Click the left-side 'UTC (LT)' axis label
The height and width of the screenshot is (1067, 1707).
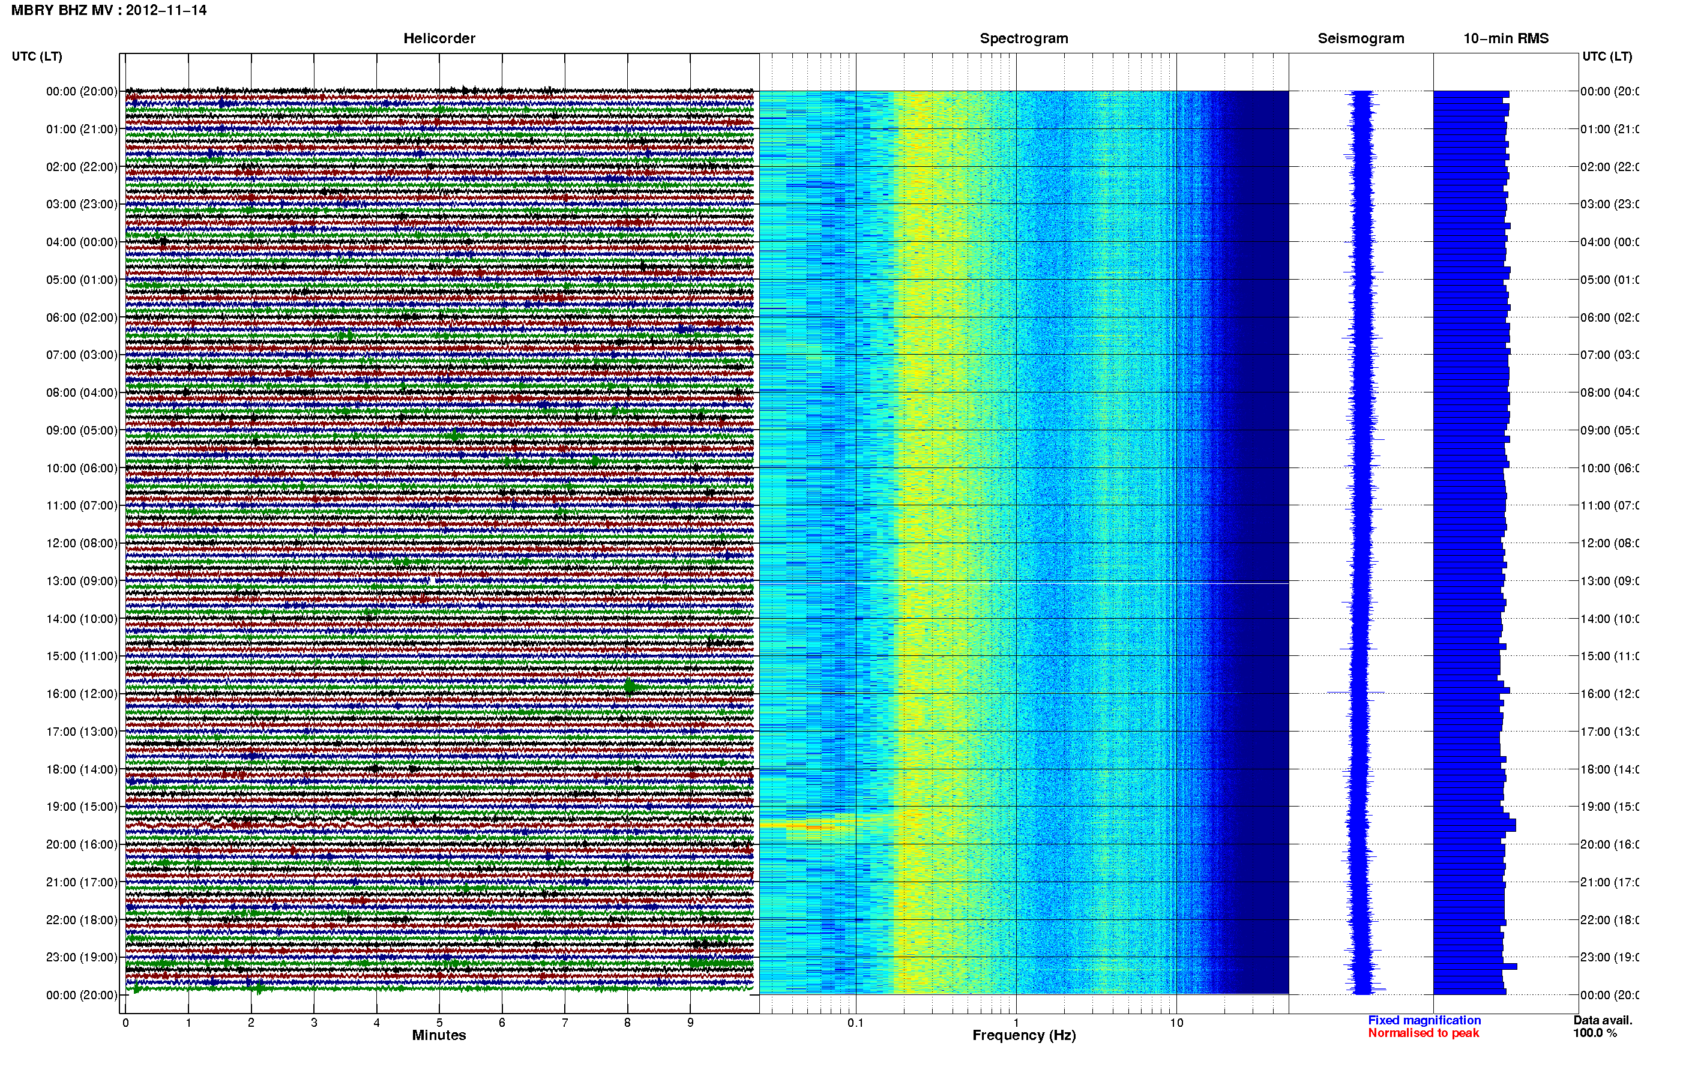(x=37, y=56)
